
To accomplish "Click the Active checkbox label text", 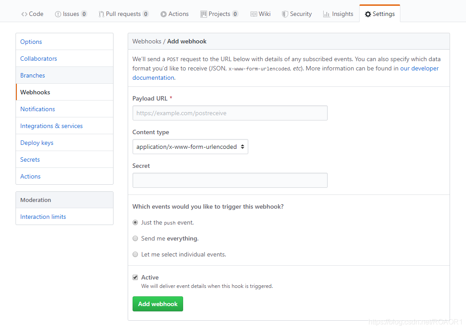I will click(150, 277).
